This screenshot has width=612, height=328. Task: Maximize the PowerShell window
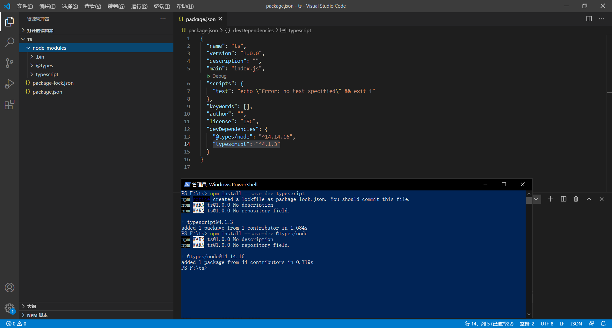coord(504,184)
